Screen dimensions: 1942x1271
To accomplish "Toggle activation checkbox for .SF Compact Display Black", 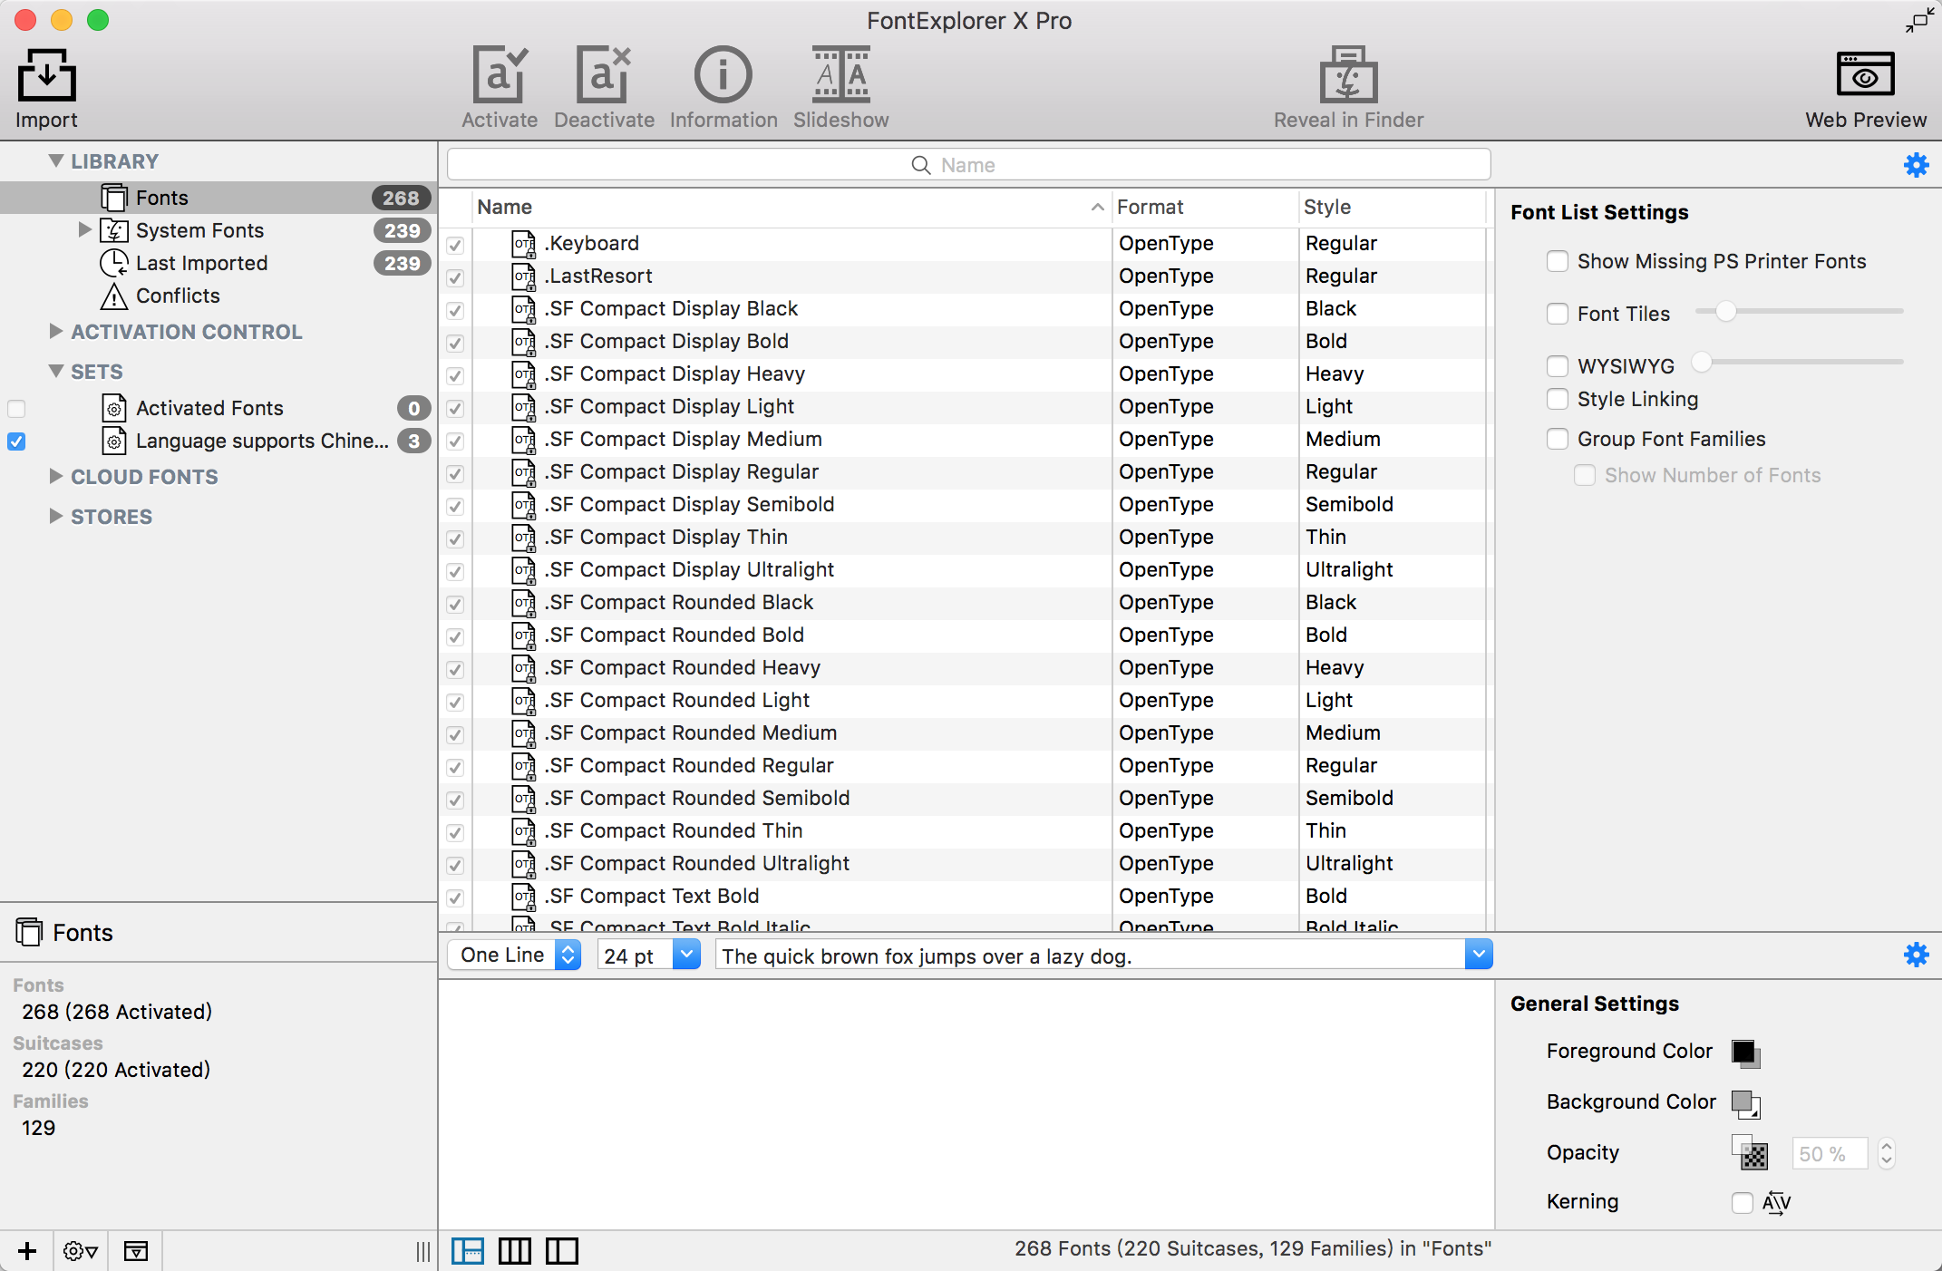I will pos(455,310).
